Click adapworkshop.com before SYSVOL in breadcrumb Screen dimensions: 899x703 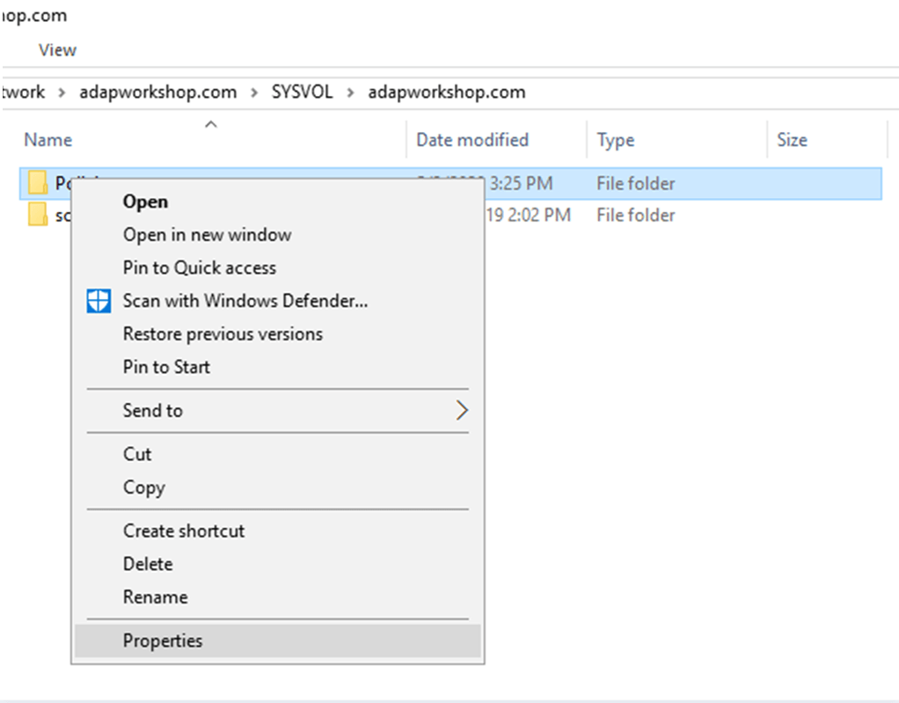(x=157, y=92)
